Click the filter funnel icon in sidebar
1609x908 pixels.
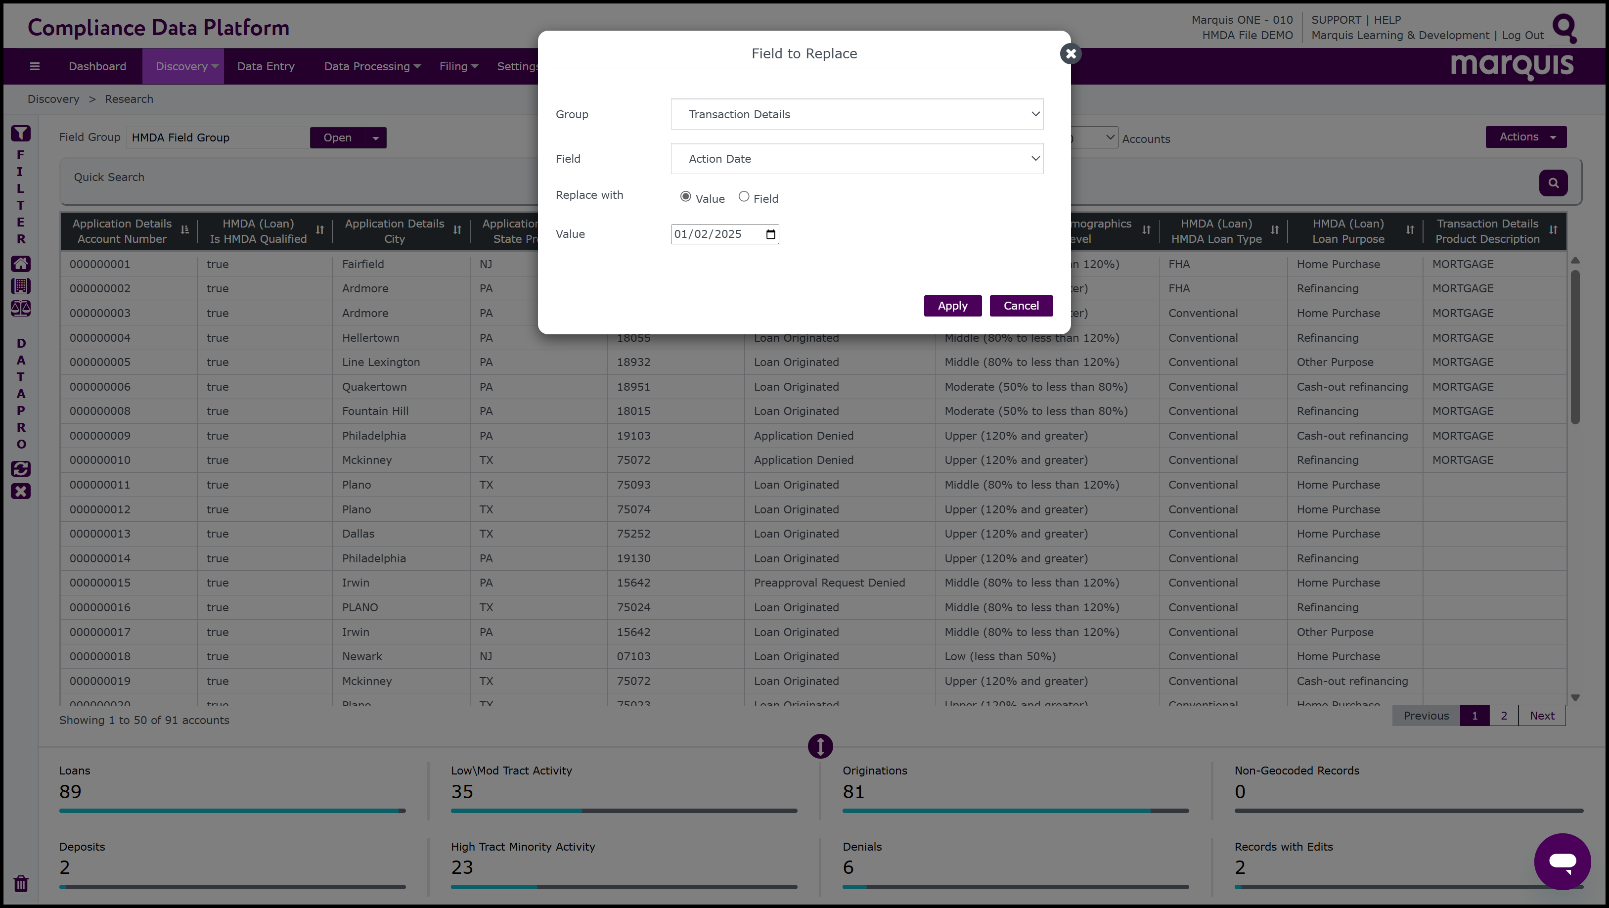(x=21, y=133)
